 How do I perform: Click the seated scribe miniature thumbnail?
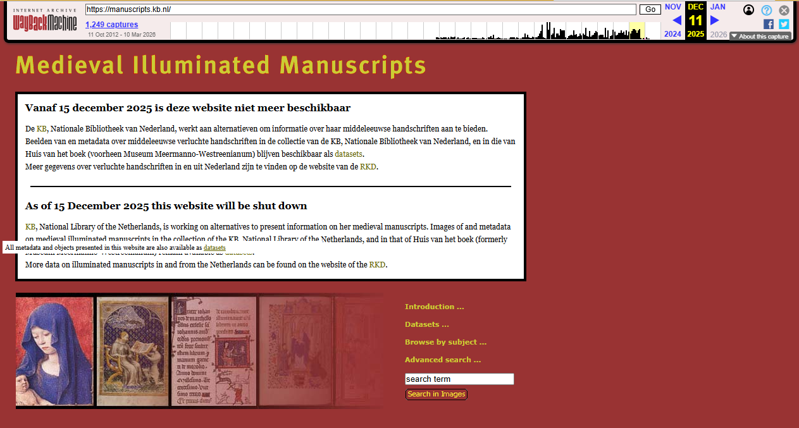132,351
